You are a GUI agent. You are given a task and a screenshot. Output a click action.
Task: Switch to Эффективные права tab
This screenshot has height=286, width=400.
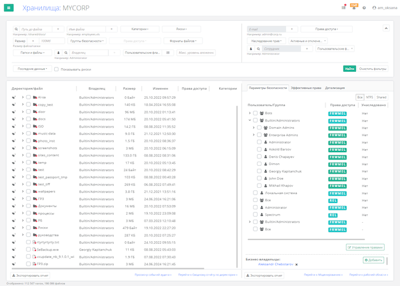(305, 88)
